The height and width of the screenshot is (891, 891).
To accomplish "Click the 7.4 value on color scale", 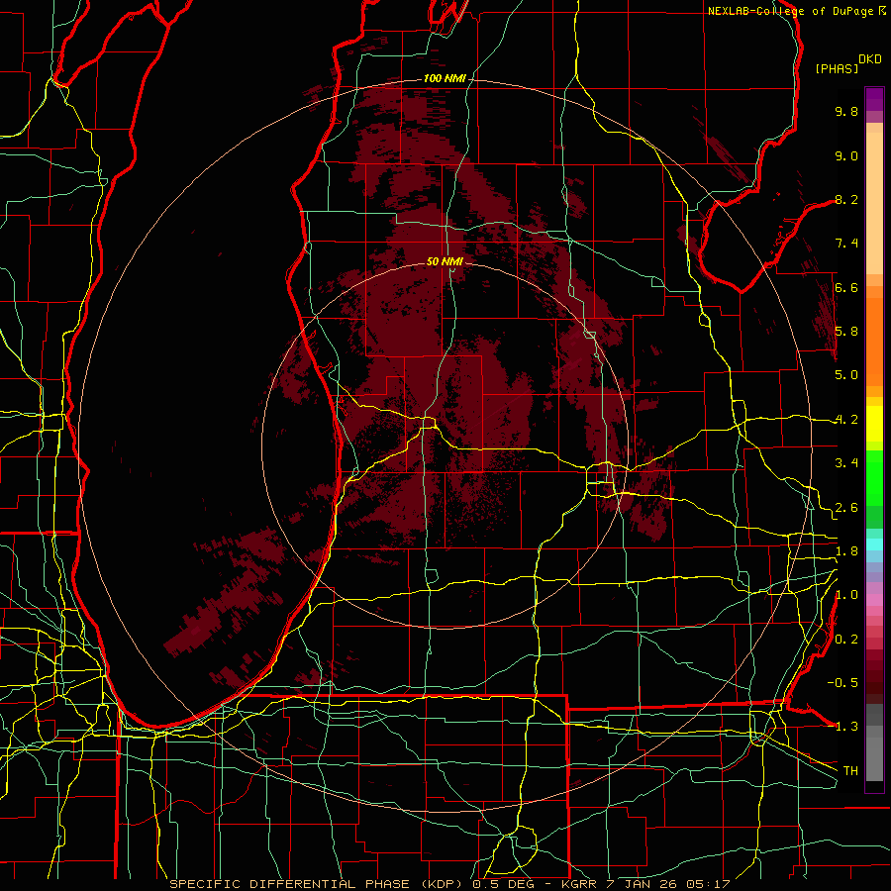I will (846, 244).
